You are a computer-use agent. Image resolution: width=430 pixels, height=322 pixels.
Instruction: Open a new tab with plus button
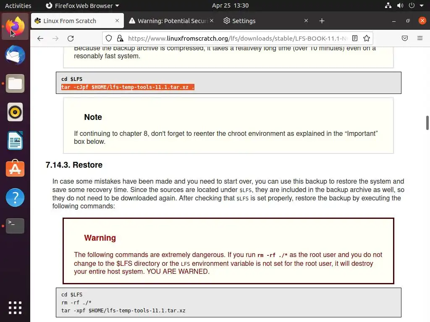pyautogui.click(x=322, y=21)
